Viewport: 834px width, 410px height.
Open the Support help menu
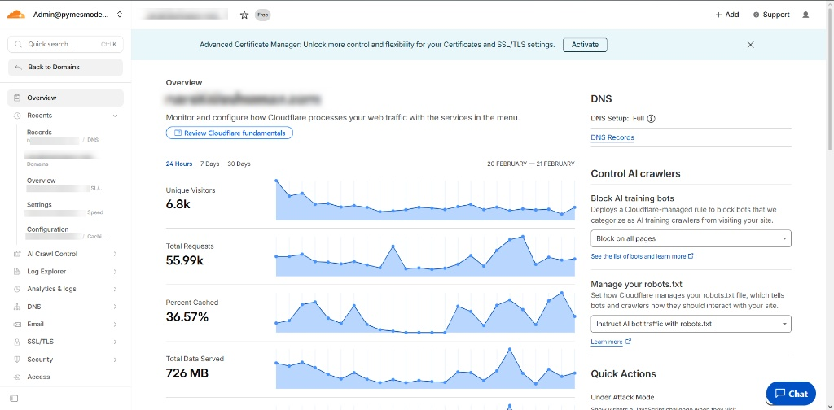click(770, 15)
